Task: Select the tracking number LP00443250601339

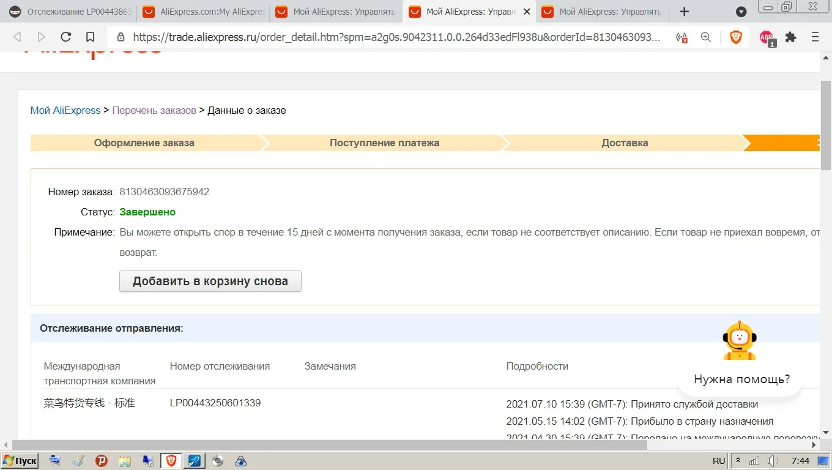Action: 215,403
